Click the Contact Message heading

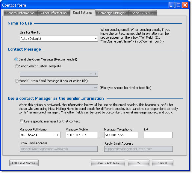(24, 49)
